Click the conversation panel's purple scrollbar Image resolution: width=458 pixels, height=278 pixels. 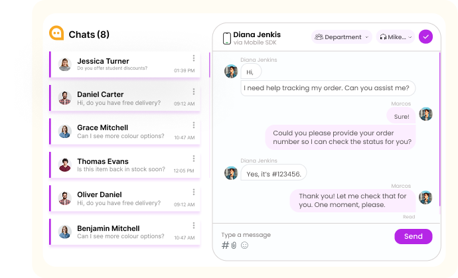pos(439,133)
